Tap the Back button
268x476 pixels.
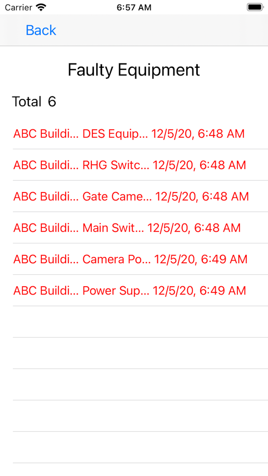(x=41, y=30)
